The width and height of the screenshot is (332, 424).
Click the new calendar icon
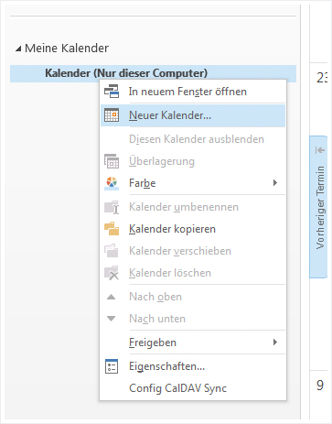tap(112, 115)
